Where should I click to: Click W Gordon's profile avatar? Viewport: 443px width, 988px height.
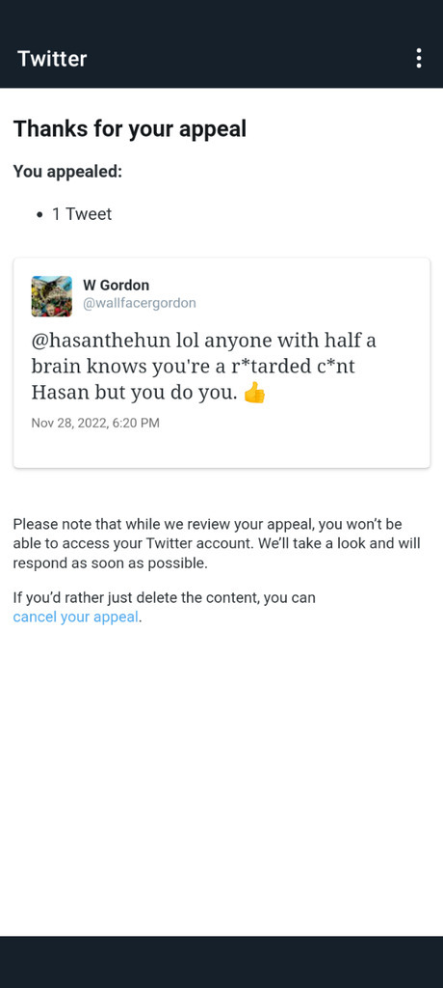(x=52, y=295)
